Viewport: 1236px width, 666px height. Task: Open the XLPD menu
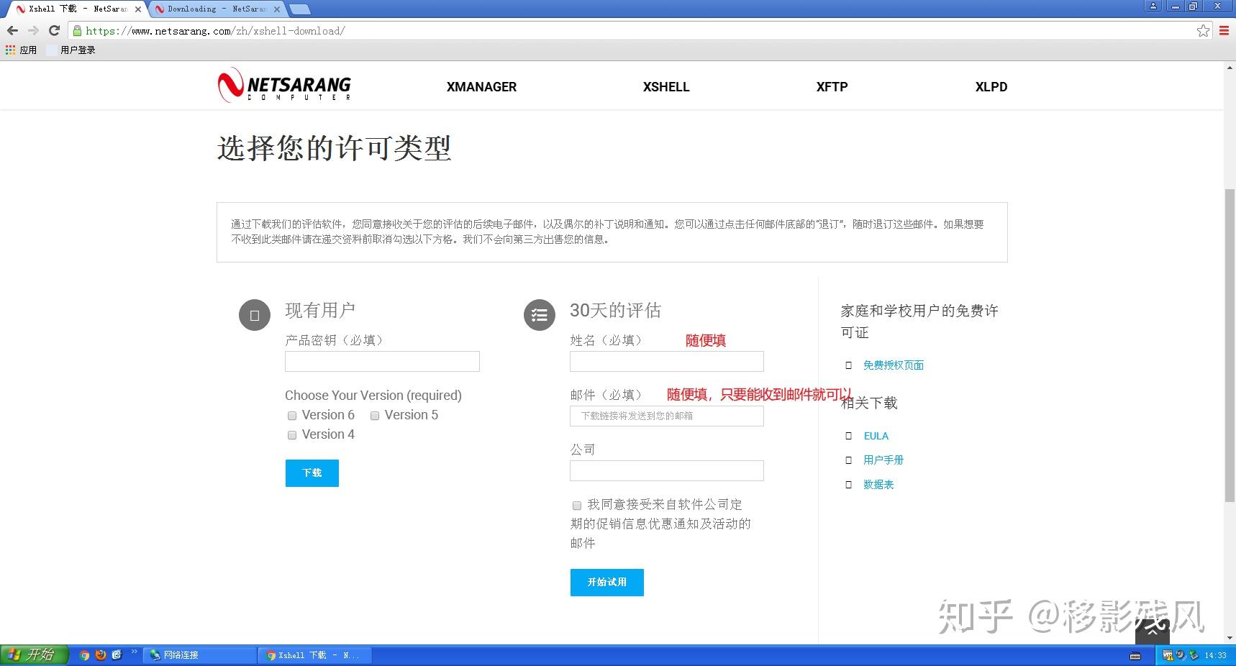click(991, 87)
